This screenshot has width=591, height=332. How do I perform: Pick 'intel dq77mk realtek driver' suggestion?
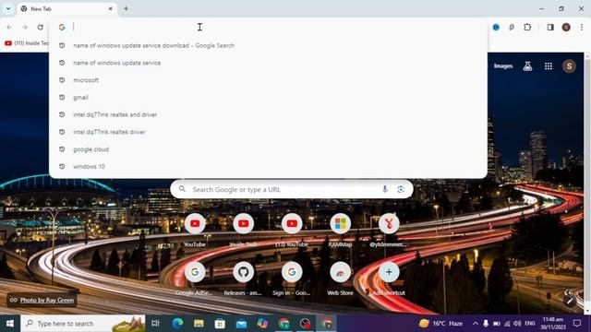[268, 132]
